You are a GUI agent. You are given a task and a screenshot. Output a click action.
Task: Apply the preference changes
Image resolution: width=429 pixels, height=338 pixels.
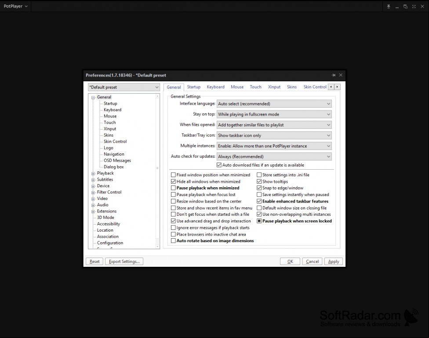click(x=334, y=262)
